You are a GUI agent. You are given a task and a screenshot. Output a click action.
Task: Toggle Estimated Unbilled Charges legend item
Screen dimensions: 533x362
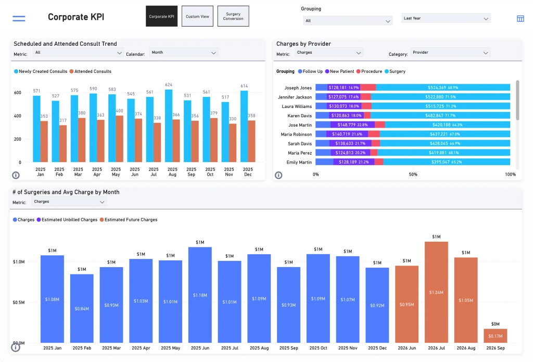67,220
